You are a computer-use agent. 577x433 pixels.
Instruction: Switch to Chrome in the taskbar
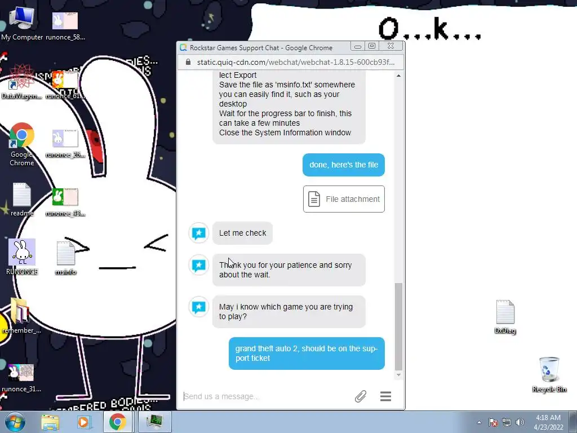coord(117,422)
